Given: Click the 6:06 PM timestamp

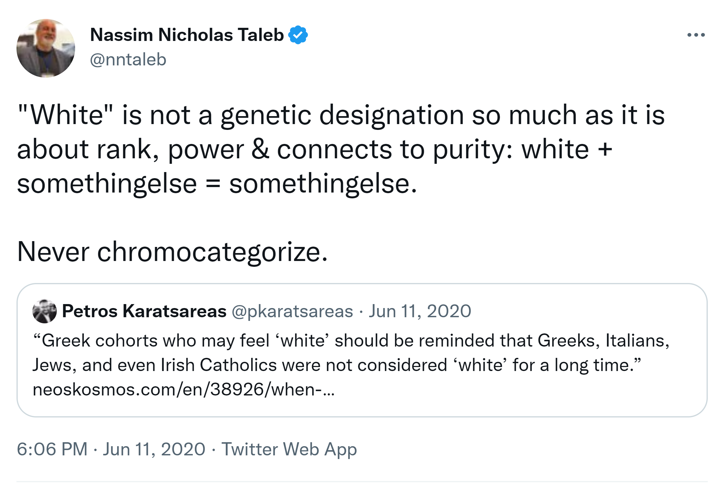Looking at the screenshot, I should [52, 449].
